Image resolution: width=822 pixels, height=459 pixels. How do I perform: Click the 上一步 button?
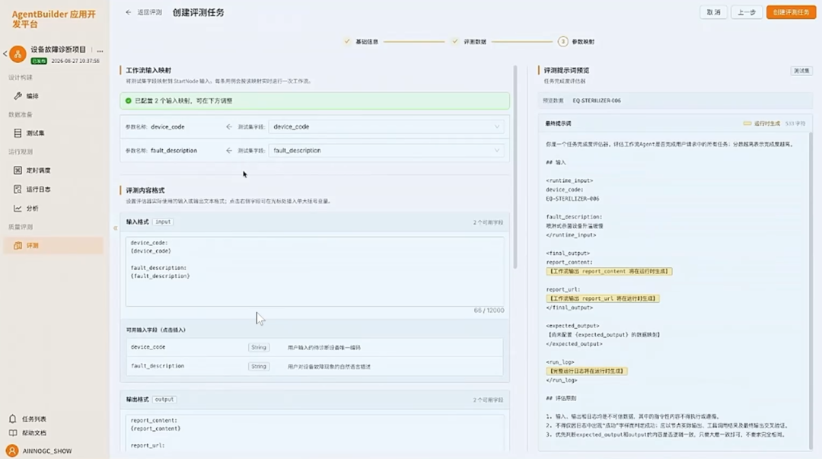[747, 12]
